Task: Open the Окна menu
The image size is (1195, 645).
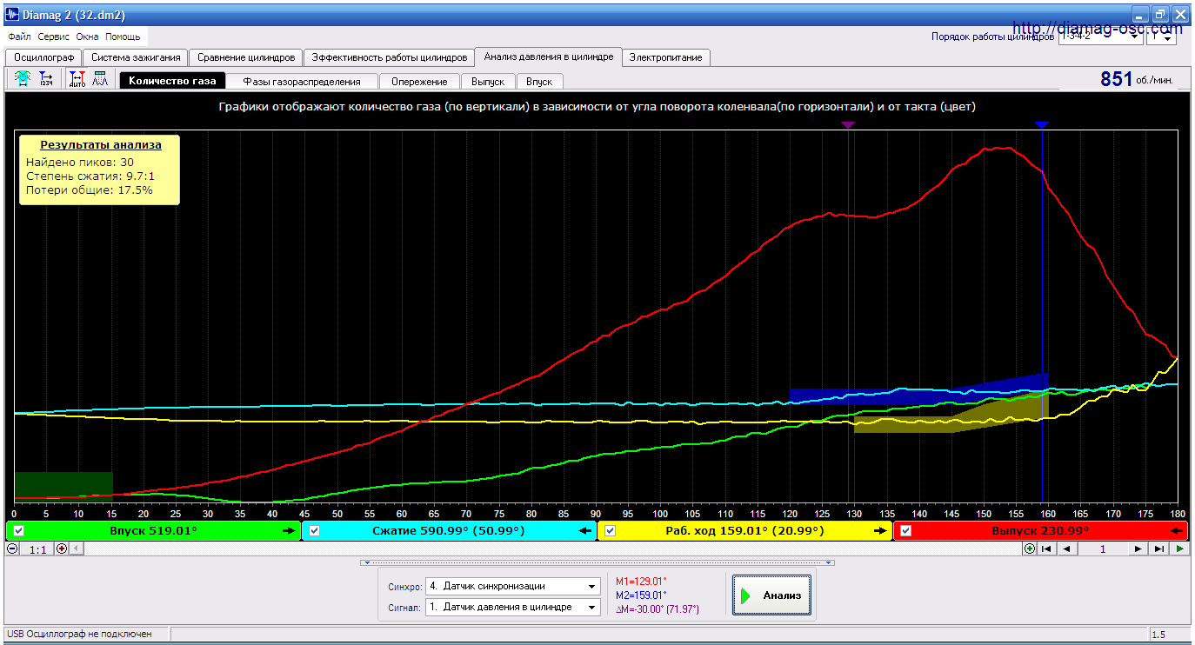Action: 87,37
